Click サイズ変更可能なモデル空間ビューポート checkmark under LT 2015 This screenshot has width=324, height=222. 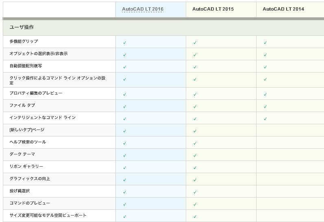tap(195, 217)
